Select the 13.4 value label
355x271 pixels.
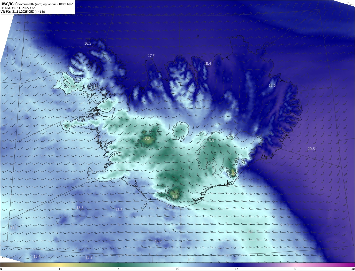[37, 257]
